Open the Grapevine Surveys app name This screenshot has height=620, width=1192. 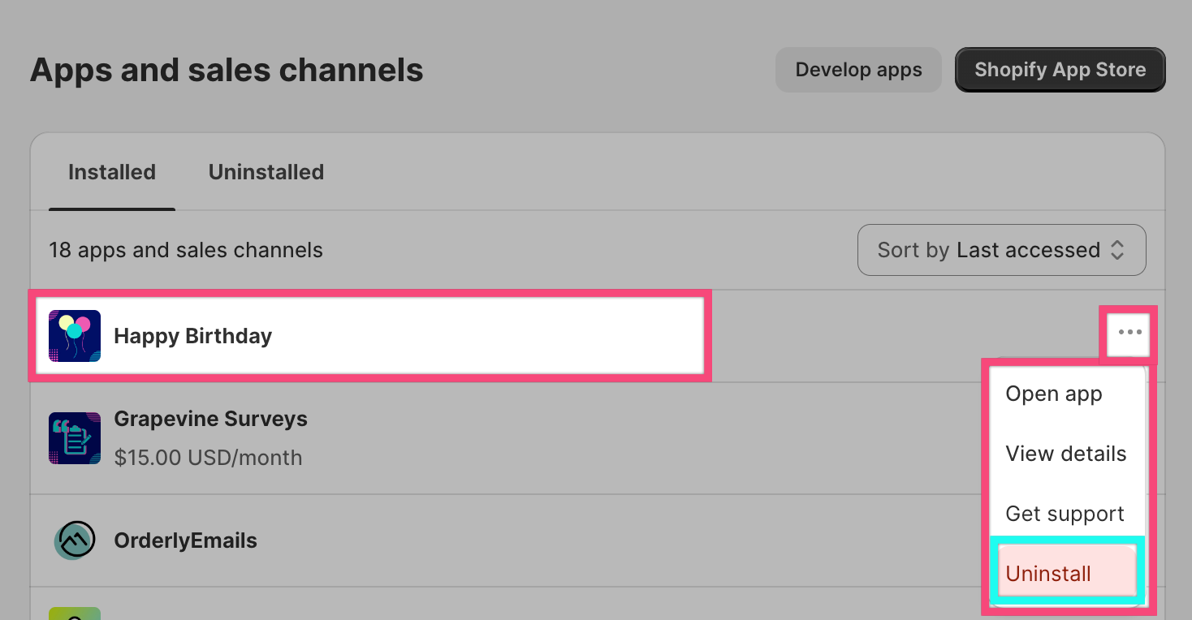point(210,419)
